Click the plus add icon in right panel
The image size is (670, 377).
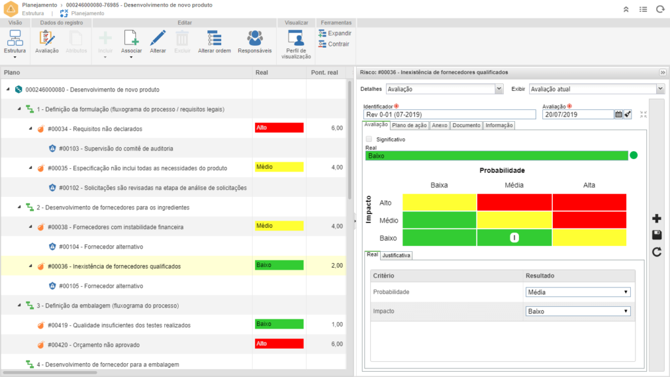tap(657, 219)
